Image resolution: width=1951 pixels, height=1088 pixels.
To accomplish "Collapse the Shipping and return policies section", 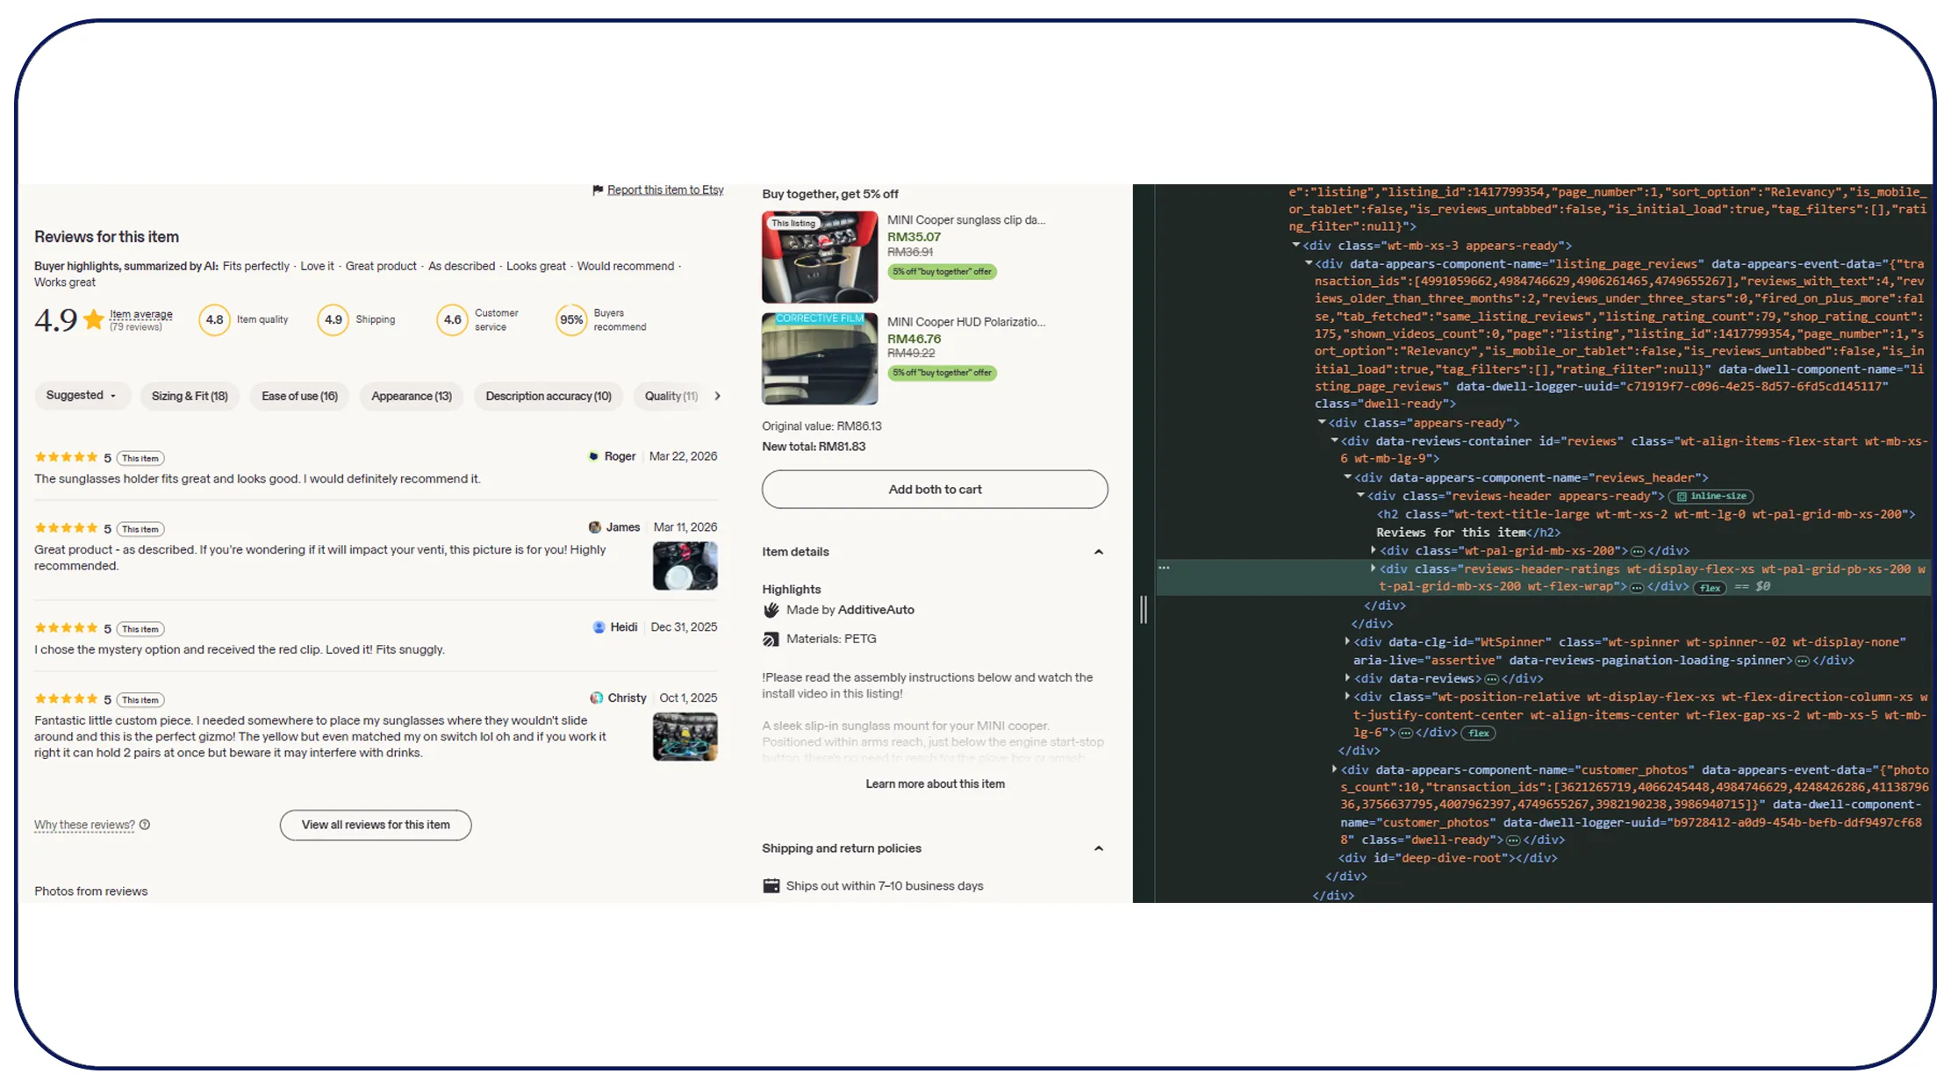I will point(1099,848).
